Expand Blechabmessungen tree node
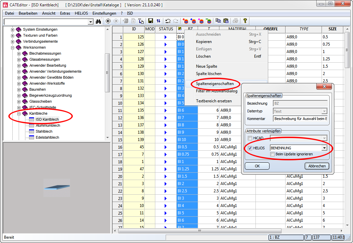 [x=19, y=54]
